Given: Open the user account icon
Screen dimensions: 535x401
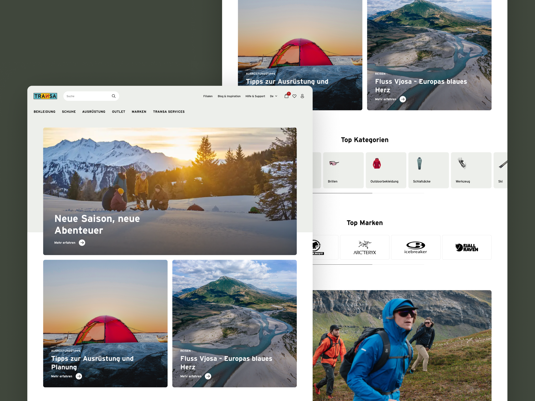Looking at the screenshot, I should (302, 96).
